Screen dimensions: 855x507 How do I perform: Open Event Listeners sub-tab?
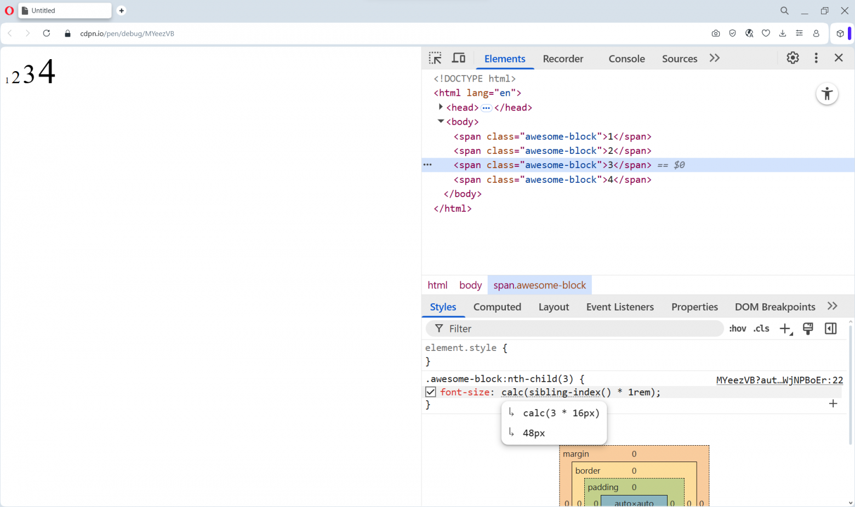620,307
